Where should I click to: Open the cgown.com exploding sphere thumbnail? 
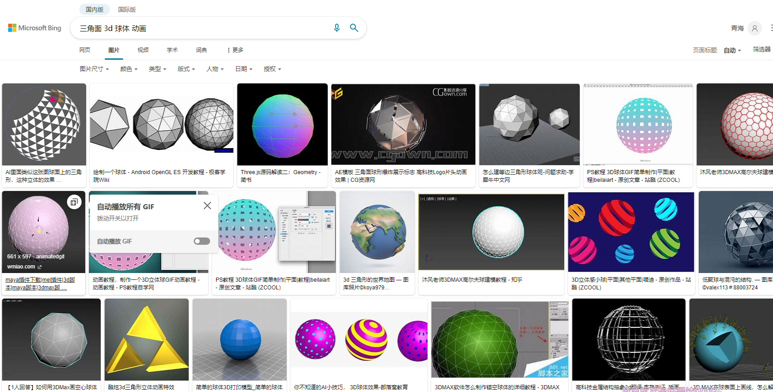tap(403, 124)
